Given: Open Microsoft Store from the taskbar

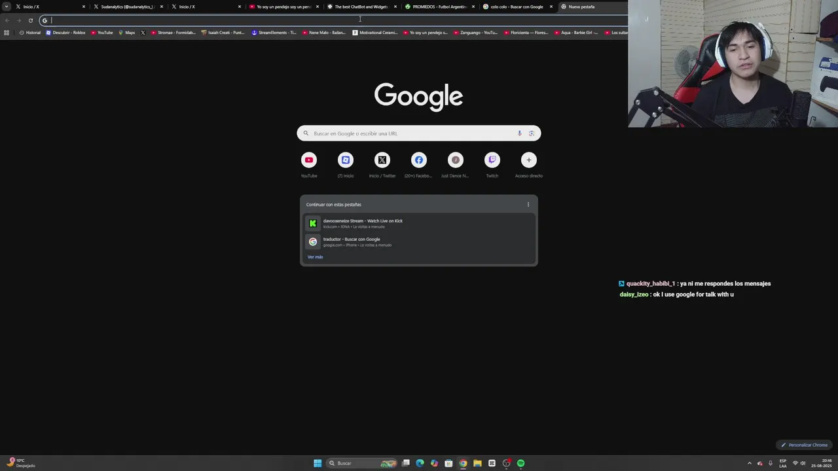Looking at the screenshot, I should (448, 463).
